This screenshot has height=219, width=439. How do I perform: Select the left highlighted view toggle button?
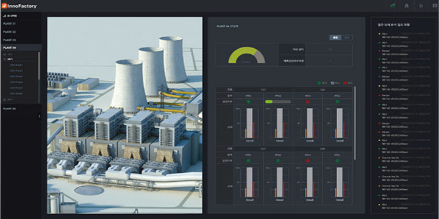click(335, 37)
